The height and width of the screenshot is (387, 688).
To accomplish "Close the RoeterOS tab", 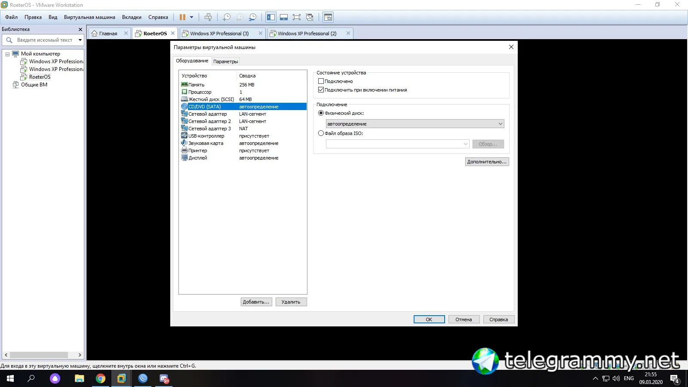I will coord(173,33).
